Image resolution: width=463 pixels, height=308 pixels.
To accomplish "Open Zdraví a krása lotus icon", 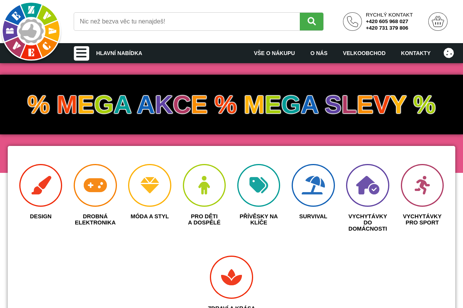I will coord(231,277).
